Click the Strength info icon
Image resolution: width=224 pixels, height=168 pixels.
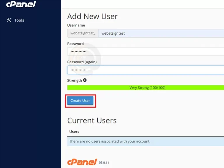point(85,80)
